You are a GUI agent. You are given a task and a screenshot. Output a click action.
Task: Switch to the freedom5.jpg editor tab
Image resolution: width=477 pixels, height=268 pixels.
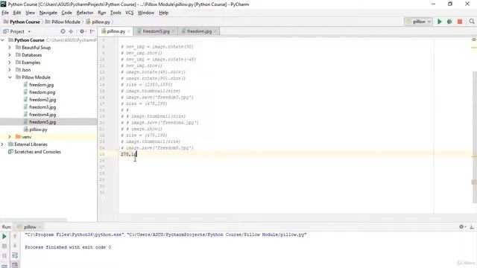coord(156,31)
